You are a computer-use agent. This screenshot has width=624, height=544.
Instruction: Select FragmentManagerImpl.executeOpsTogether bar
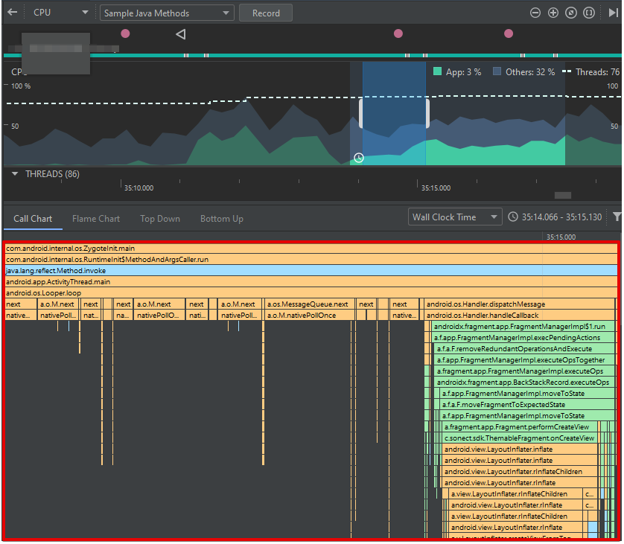coord(524,360)
